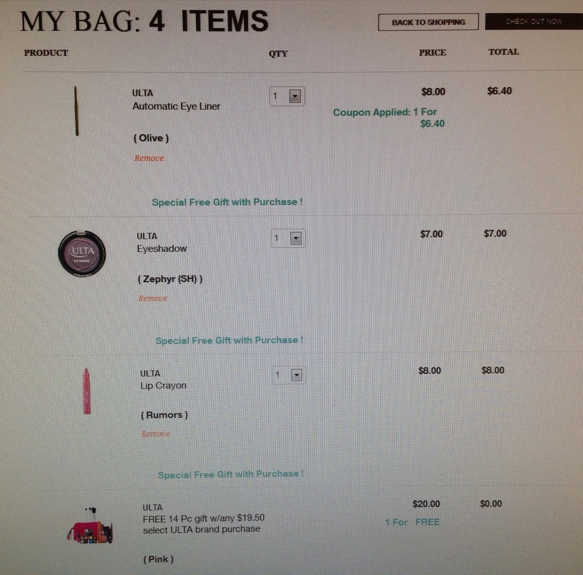Open the Automatic Eye Liner product name
The height and width of the screenshot is (575, 583).
pyautogui.click(x=176, y=107)
